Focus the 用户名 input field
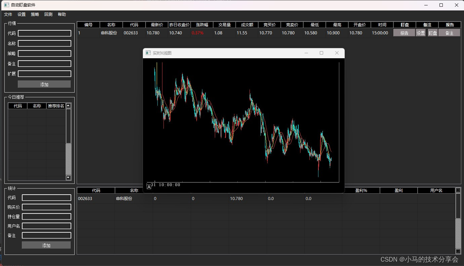This screenshot has height=266, width=464. pyautogui.click(x=47, y=226)
